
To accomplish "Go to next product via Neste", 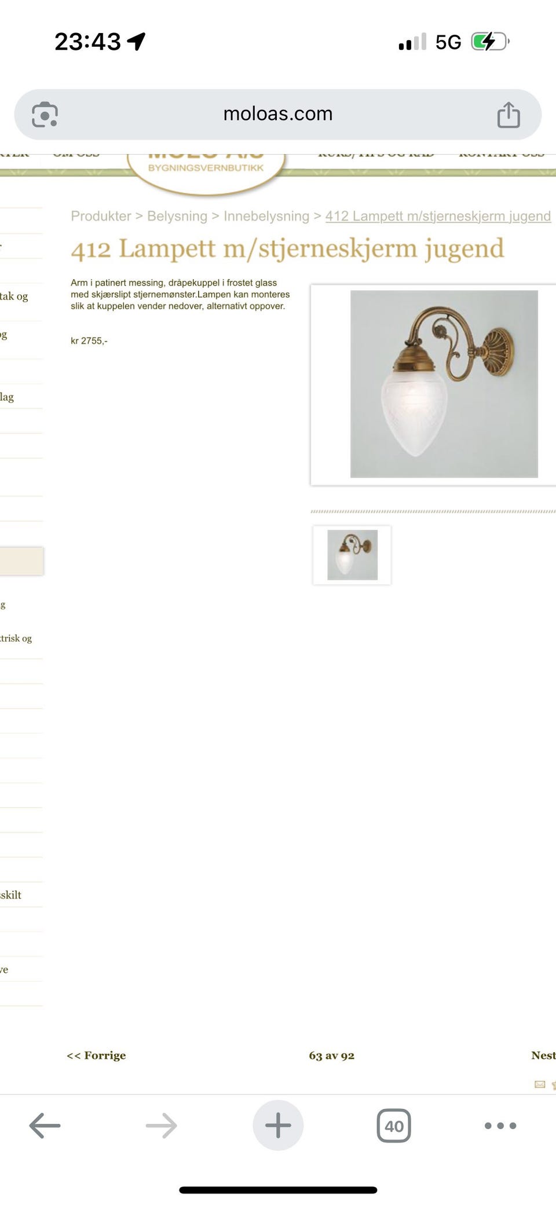I will click(543, 1055).
